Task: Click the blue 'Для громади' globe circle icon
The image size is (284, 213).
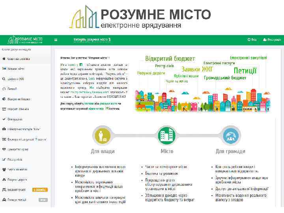Action: coord(231,136)
